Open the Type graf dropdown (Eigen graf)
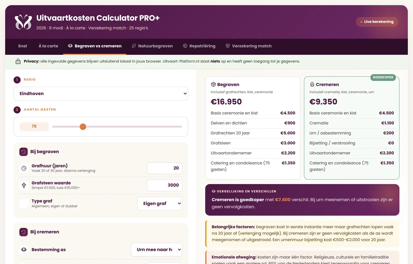The width and height of the screenshot is (413, 264). coord(160,203)
